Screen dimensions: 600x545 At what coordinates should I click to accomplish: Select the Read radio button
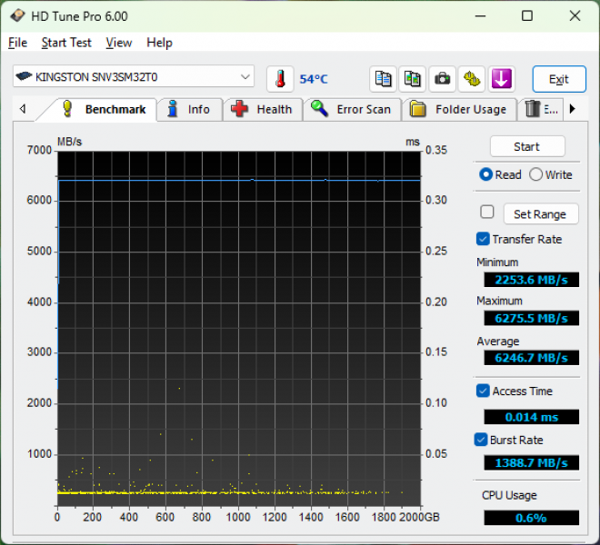pyautogui.click(x=486, y=174)
